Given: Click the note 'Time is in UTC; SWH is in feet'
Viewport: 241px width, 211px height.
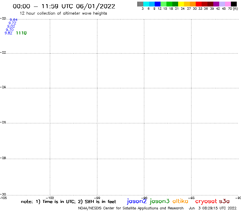Looking at the screenshot, I should click(x=68, y=202).
